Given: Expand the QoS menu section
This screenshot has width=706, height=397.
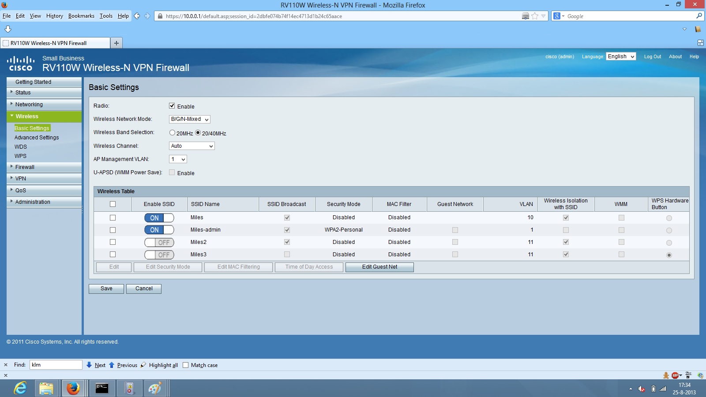Looking at the screenshot, I should 44,191.
